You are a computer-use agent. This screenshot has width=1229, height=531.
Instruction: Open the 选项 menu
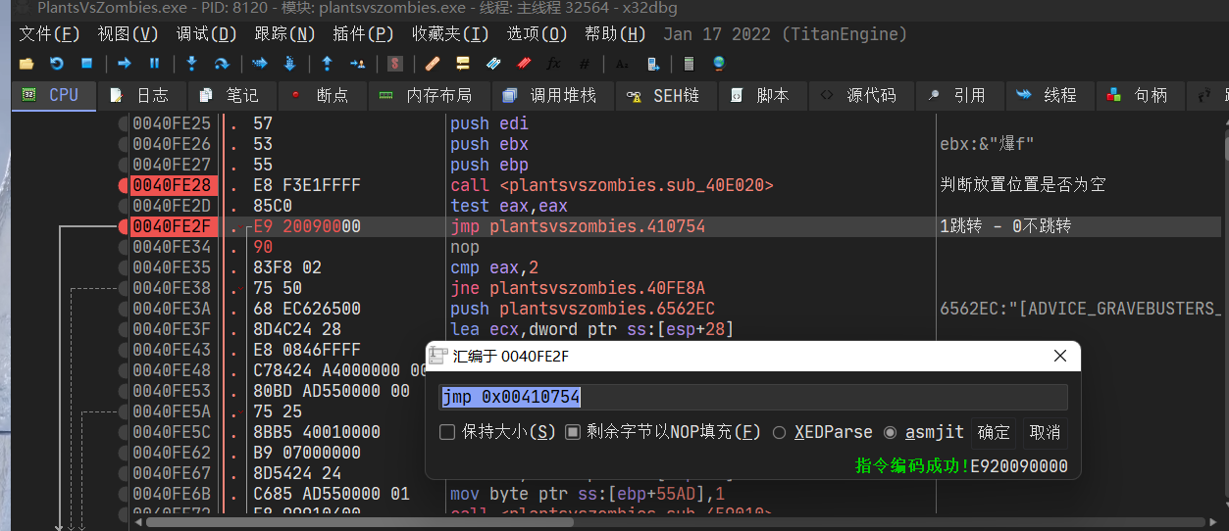[537, 34]
